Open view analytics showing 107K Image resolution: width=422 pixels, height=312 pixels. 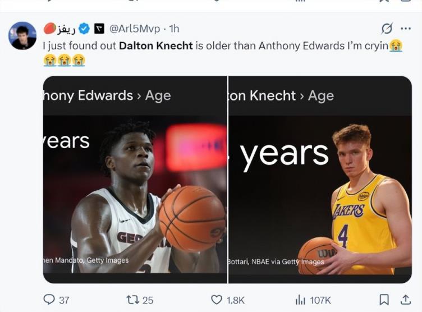point(301,300)
